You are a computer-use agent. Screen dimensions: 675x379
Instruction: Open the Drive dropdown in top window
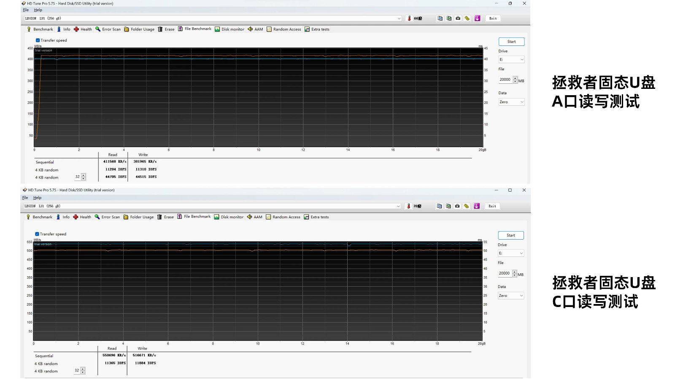pyautogui.click(x=511, y=60)
